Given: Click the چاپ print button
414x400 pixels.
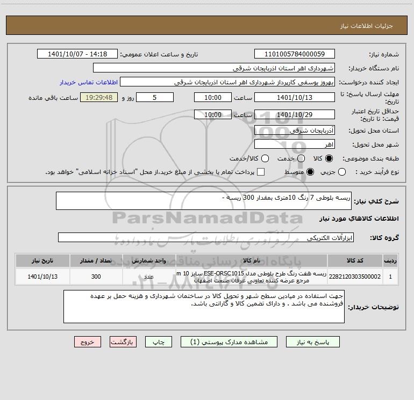Looking at the screenshot, I should pos(159,342).
